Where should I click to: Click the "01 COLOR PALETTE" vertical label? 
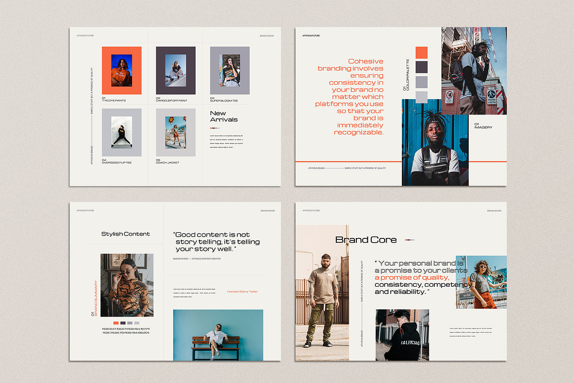click(406, 75)
